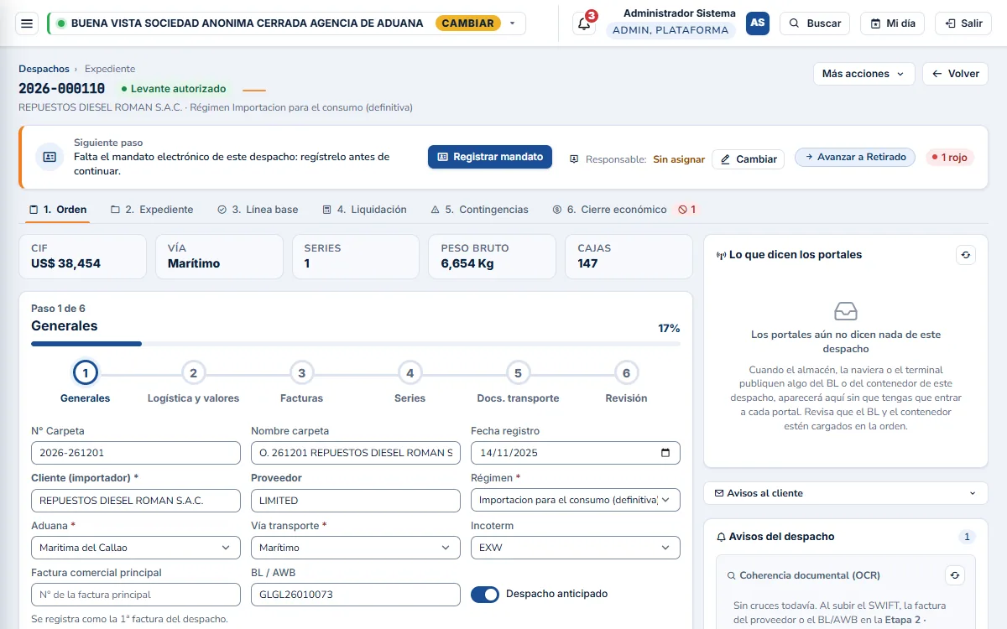Image resolution: width=1007 pixels, height=629 pixels.
Task: Go to the Despachos breadcrumb link
Action: (44, 69)
